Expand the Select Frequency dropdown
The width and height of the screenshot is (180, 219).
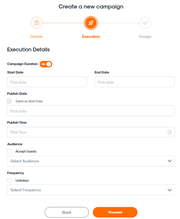click(x=91, y=190)
